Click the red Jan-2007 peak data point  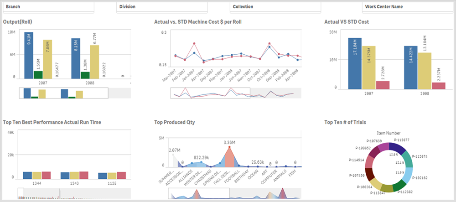click(194, 43)
